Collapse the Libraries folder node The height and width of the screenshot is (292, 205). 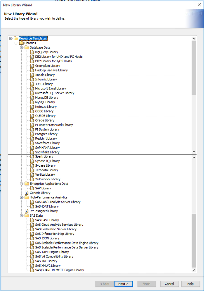click(x=16, y=43)
